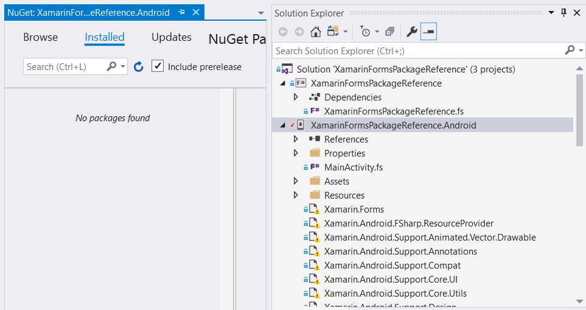Click the References node icon
Image resolution: width=586 pixels, height=310 pixels.
[315, 139]
